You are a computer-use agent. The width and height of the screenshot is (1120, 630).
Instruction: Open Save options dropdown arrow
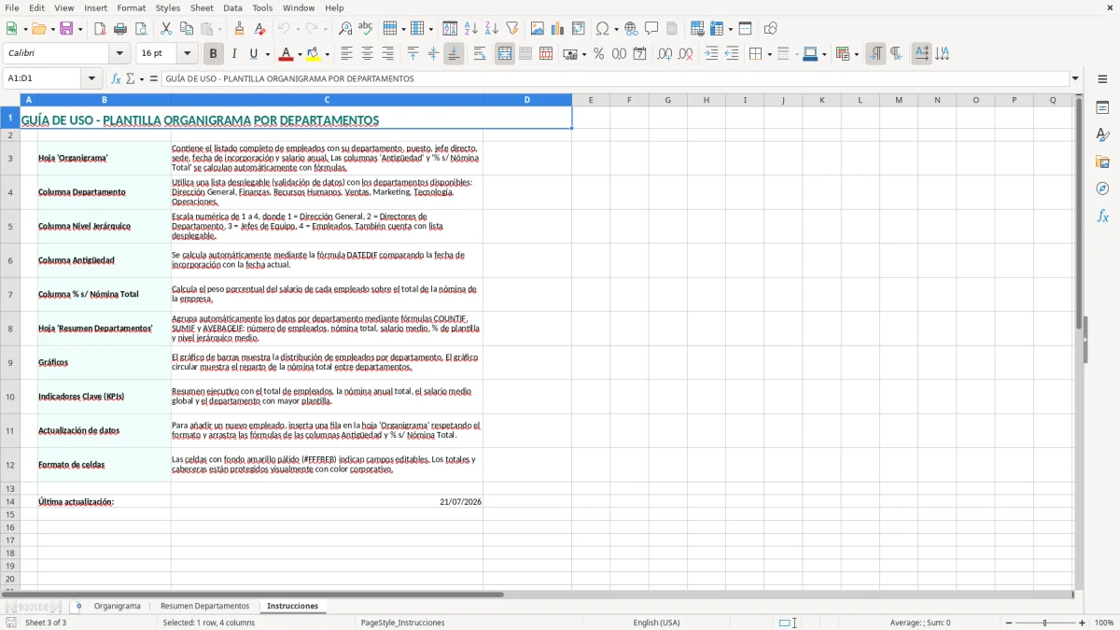click(x=79, y=29)
